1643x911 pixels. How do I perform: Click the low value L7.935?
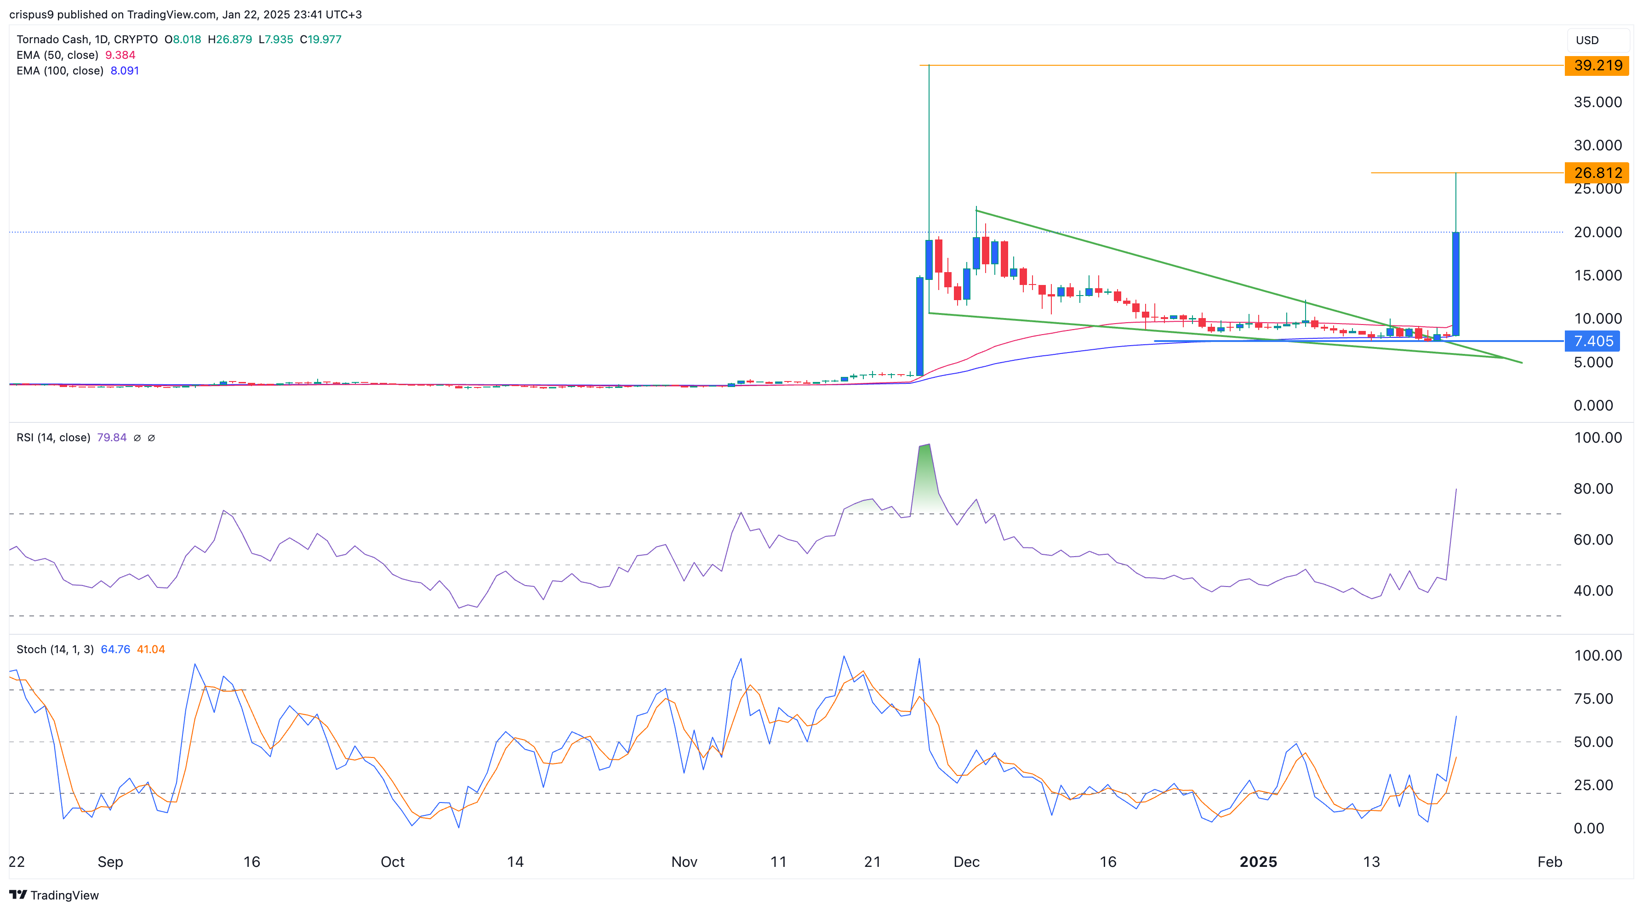tap(275, 40)
